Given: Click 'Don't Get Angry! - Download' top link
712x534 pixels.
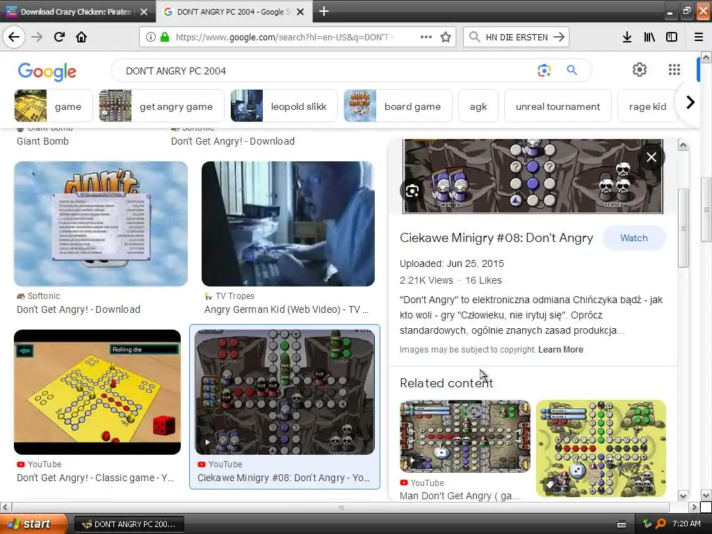Looking at the screenshot, I should tap(232, 141).
